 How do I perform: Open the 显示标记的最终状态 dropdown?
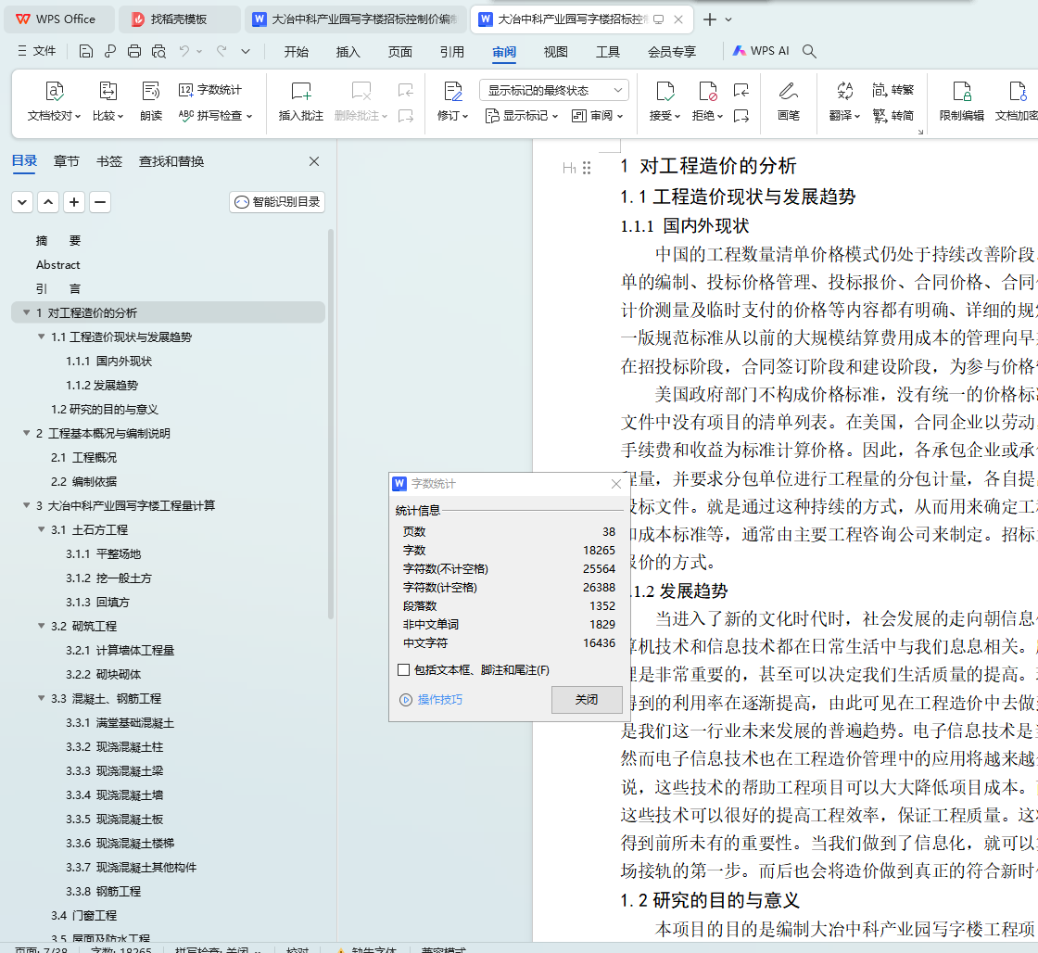tap(553, 90)
